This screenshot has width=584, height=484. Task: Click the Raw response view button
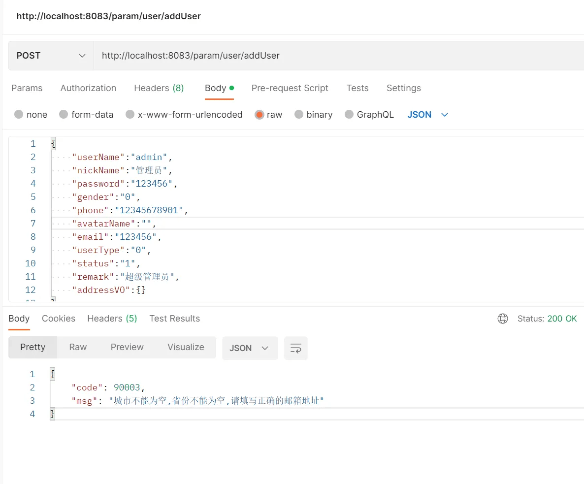tap(78, 347)
